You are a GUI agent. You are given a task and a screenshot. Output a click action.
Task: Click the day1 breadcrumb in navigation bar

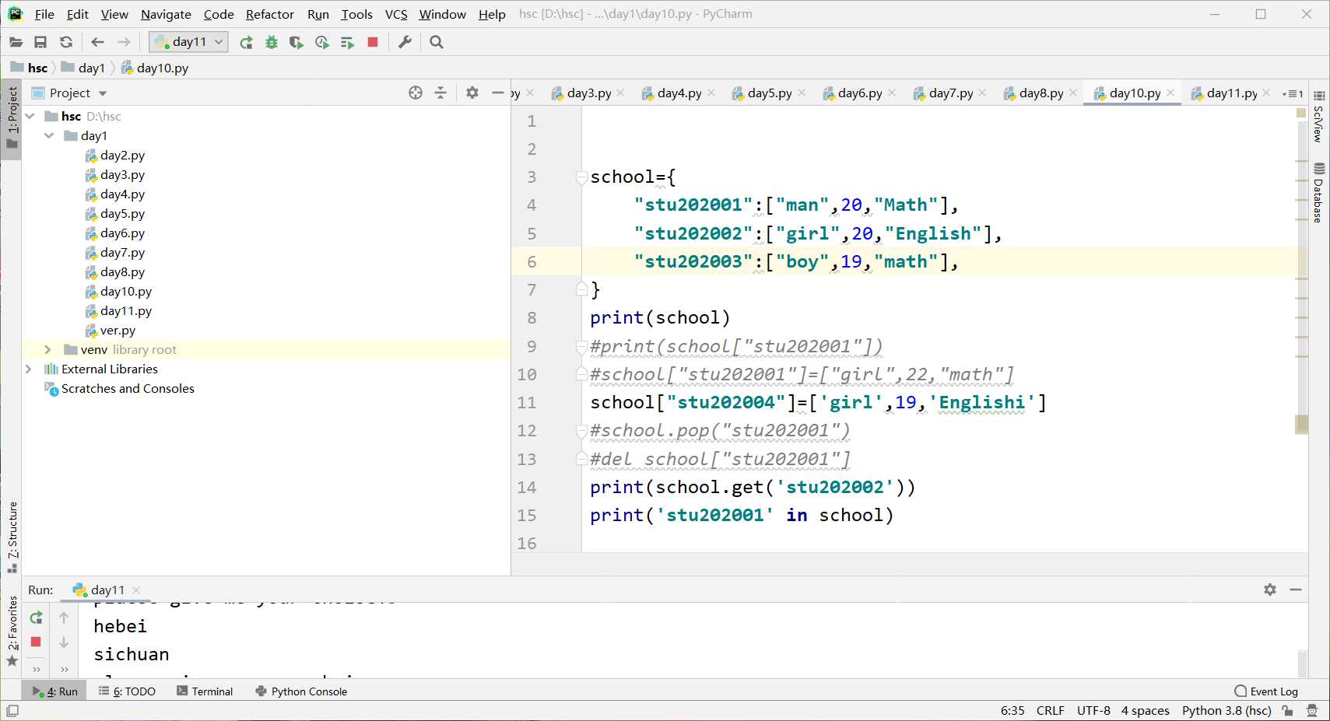point(91,68)
